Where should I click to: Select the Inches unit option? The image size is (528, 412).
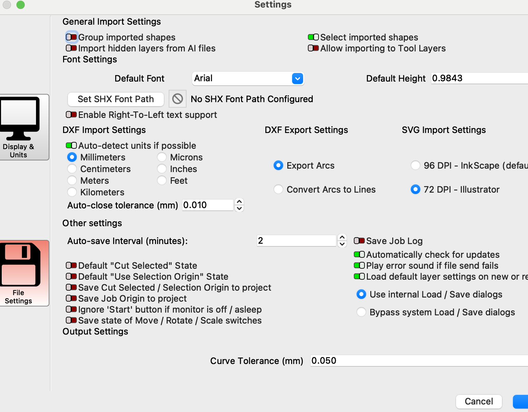[162, 169]
